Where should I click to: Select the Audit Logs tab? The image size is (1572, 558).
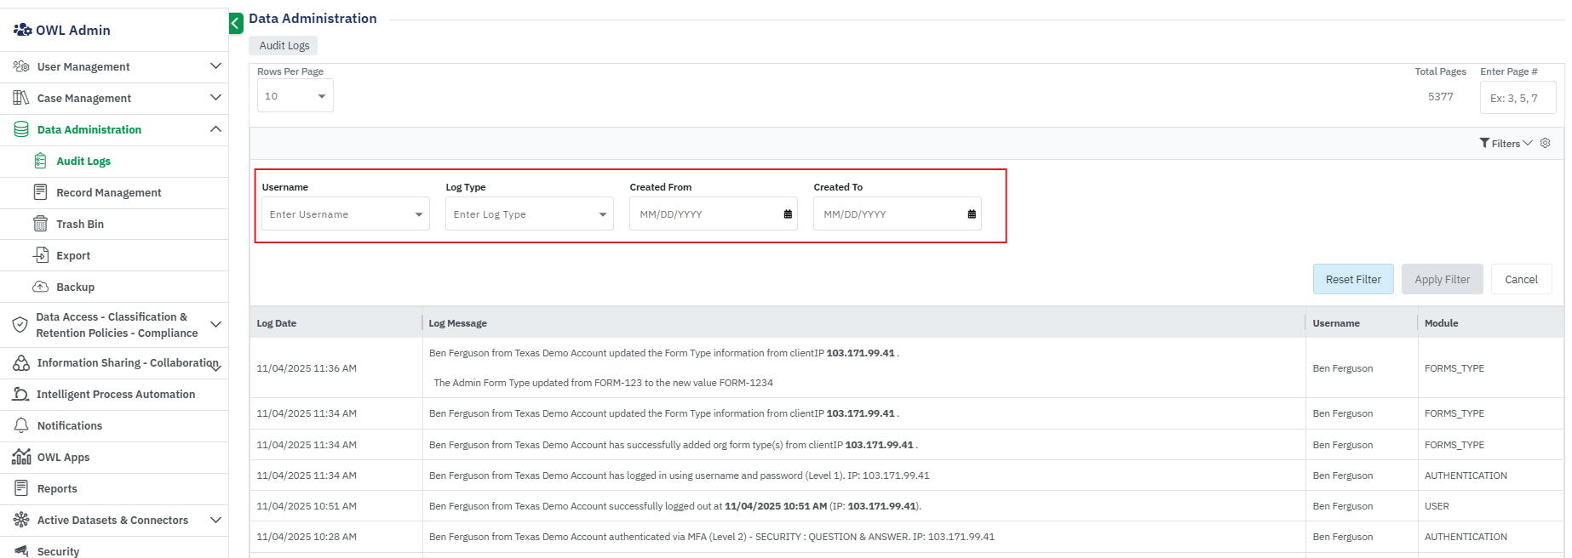tap(284, 45)
